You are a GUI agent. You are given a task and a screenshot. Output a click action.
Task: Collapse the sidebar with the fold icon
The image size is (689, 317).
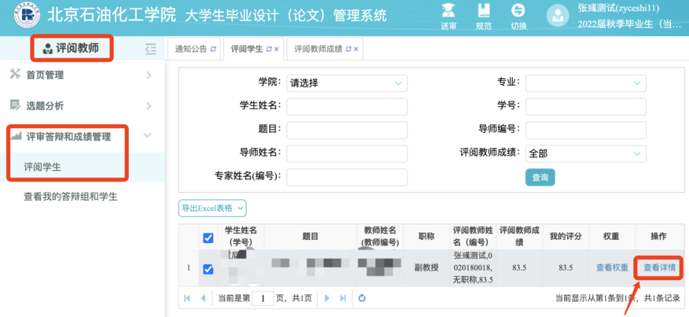click(x=151, y=48)
